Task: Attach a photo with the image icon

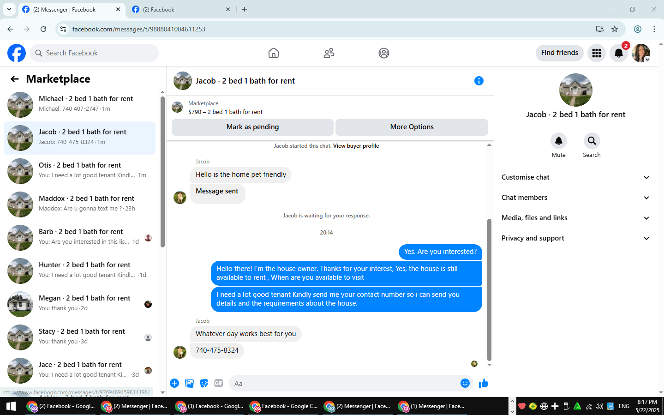Action: 189,383
